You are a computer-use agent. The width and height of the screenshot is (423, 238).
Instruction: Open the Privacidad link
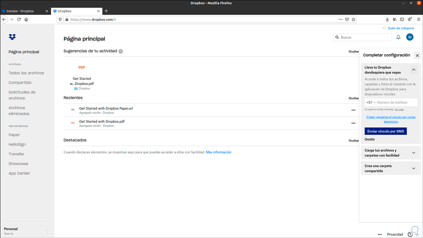click(395, 234)
